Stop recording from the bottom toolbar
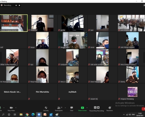145x117 pixels. [x=98, y=107]
